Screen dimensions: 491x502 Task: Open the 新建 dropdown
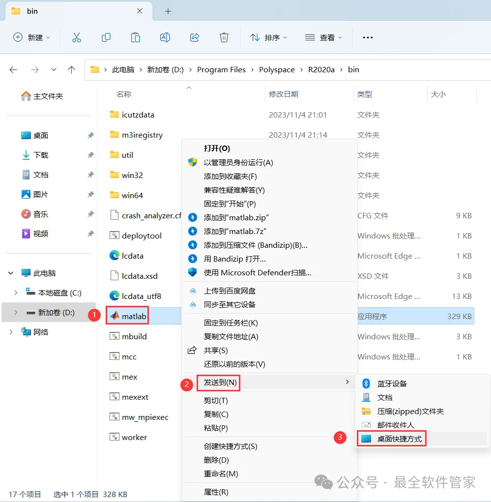[x=31, y=37]
